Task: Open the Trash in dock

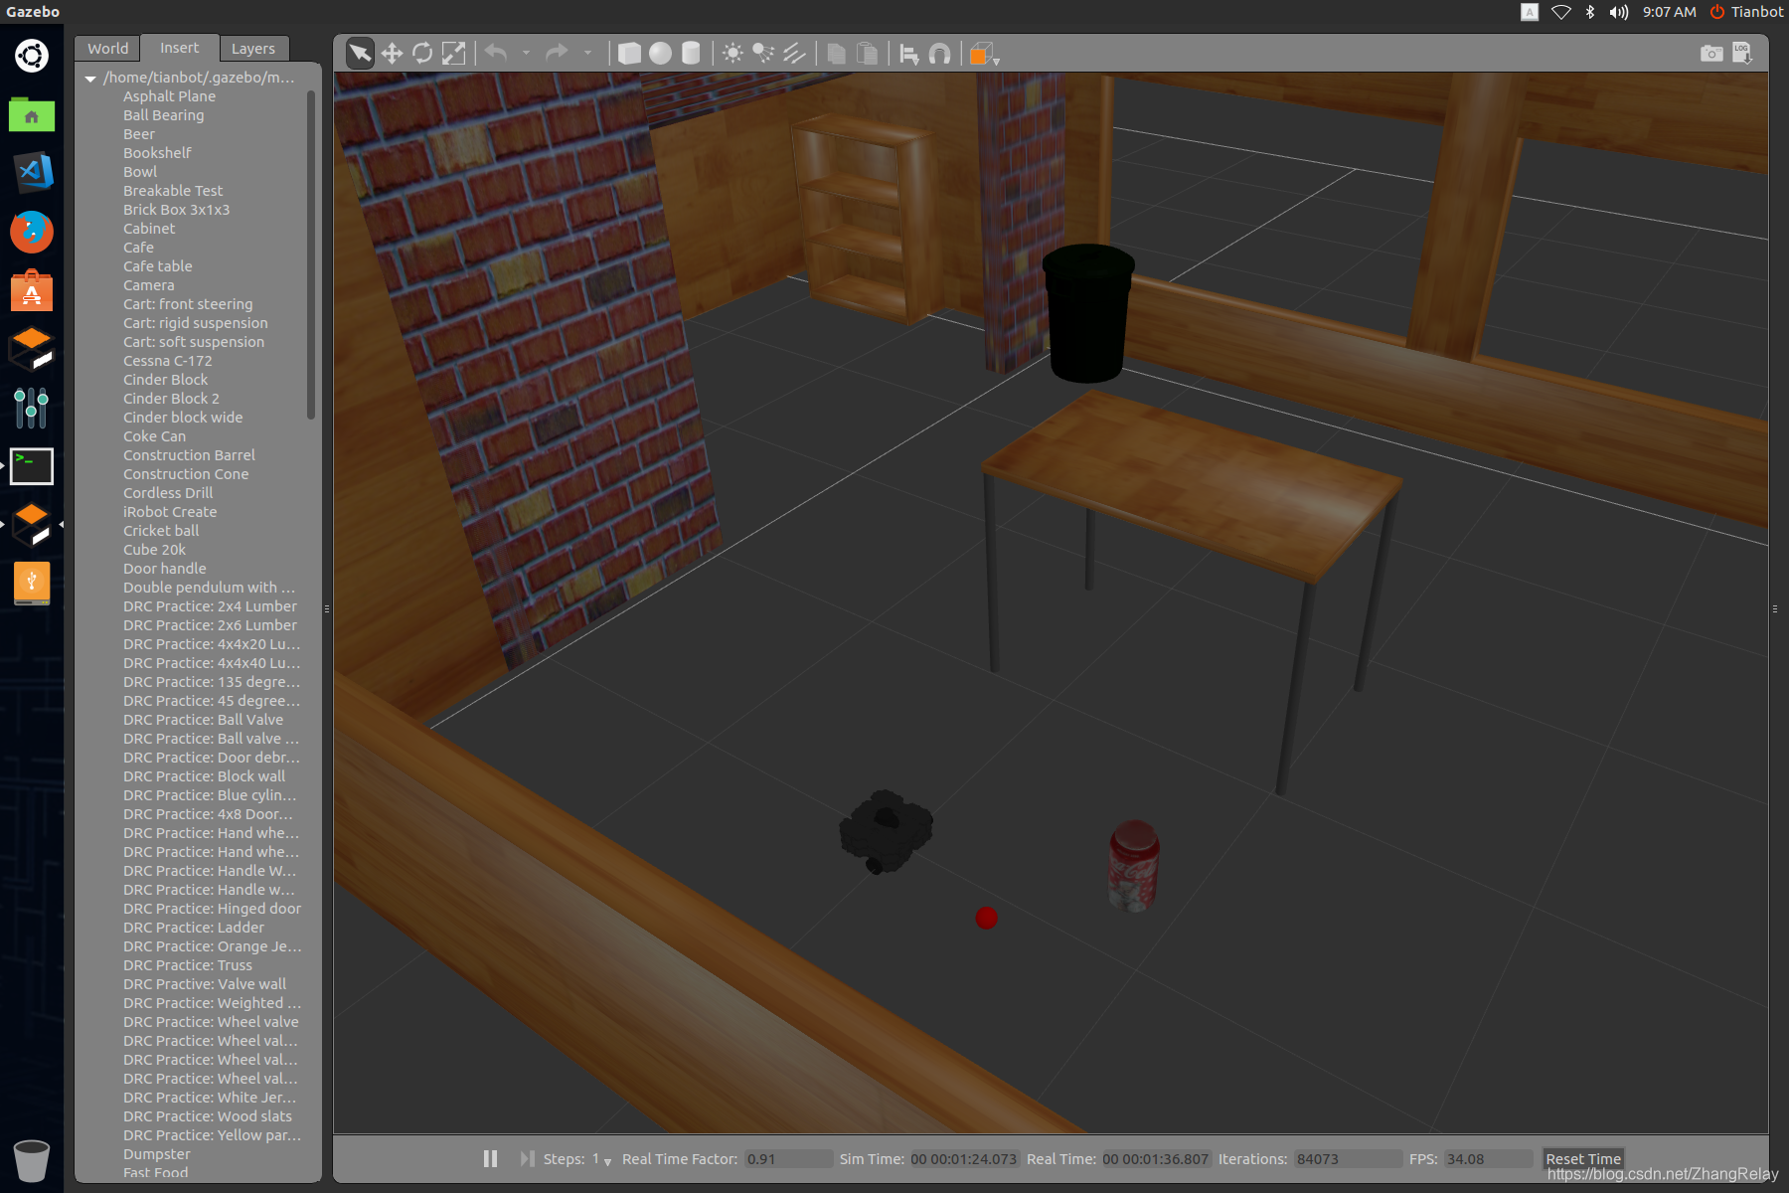Action: 32,1159
